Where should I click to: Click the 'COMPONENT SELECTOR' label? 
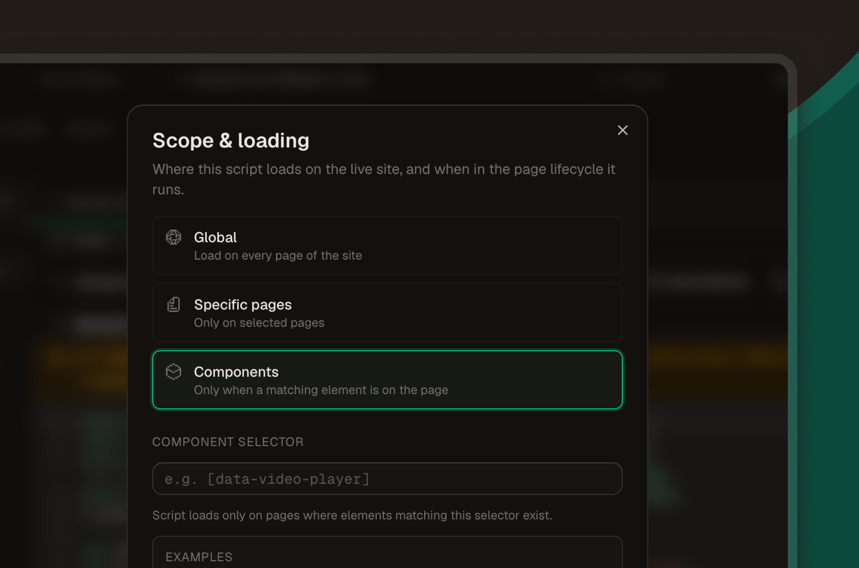tap(228, 442)
